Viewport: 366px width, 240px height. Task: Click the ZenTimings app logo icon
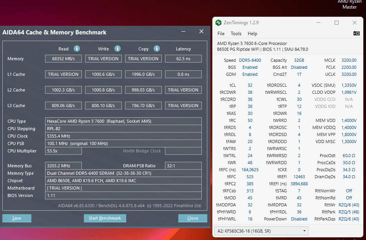coord(219,23)
